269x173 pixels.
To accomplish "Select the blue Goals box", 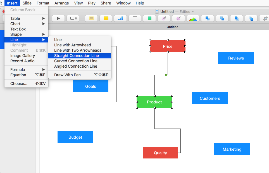I will point(91,86).
